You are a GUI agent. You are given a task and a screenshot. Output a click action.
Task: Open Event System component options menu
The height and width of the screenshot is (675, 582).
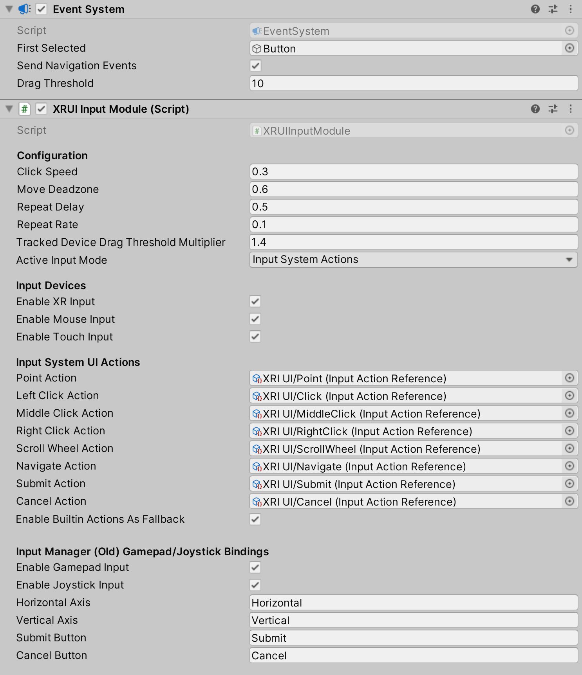coord(570,9)
